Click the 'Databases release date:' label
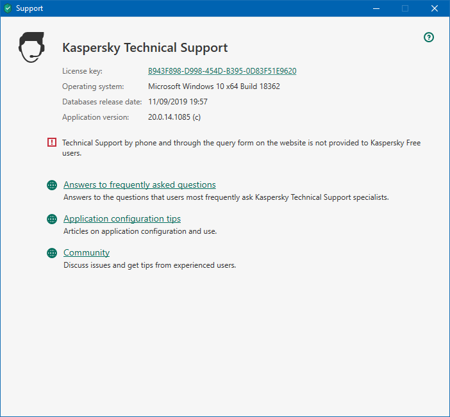Image resolution: width=450 pixels, height=417 pixels. click(x=102, y=102)
